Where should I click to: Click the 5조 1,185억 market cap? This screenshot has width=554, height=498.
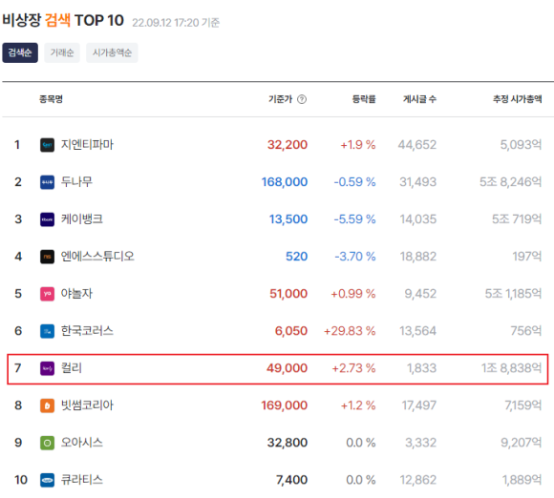click(x=513, y=294)
